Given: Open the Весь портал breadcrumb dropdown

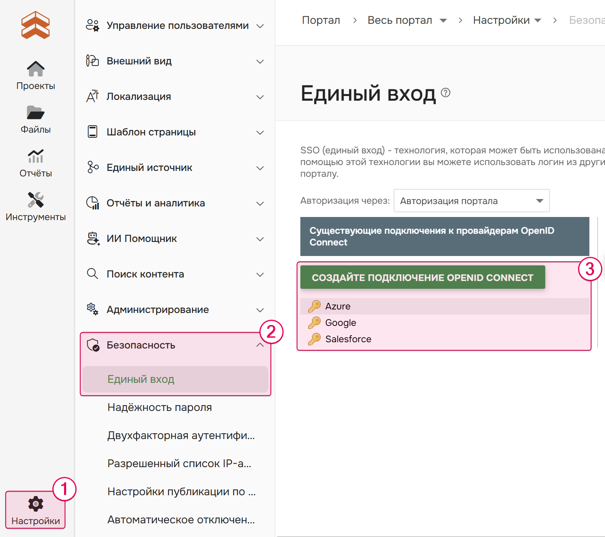Looking at the screenshot, I should pos(444,20).
